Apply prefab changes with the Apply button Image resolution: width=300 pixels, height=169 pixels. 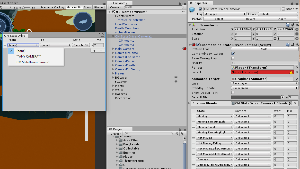[x=282, y=19]
